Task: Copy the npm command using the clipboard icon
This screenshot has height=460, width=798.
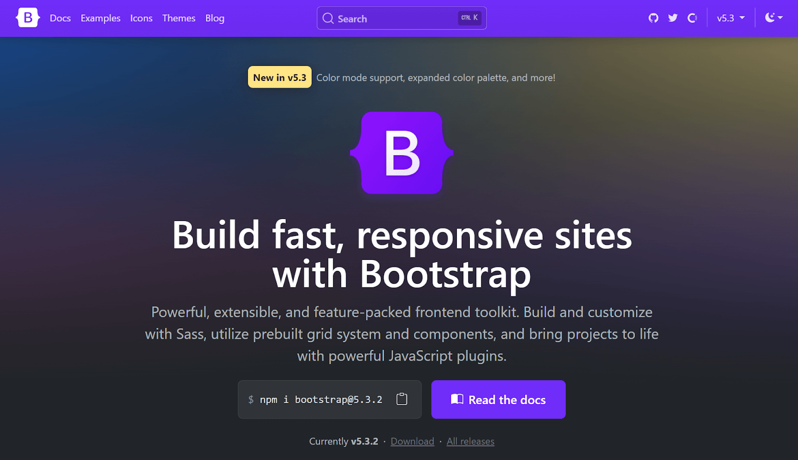Action: click(x=401, y=399)
